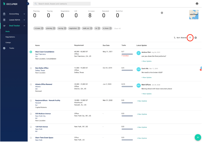The height and width of the screenshot is (142, 203).
Task: Open Comps in the sidebar
Action: (x=8, y=43)
